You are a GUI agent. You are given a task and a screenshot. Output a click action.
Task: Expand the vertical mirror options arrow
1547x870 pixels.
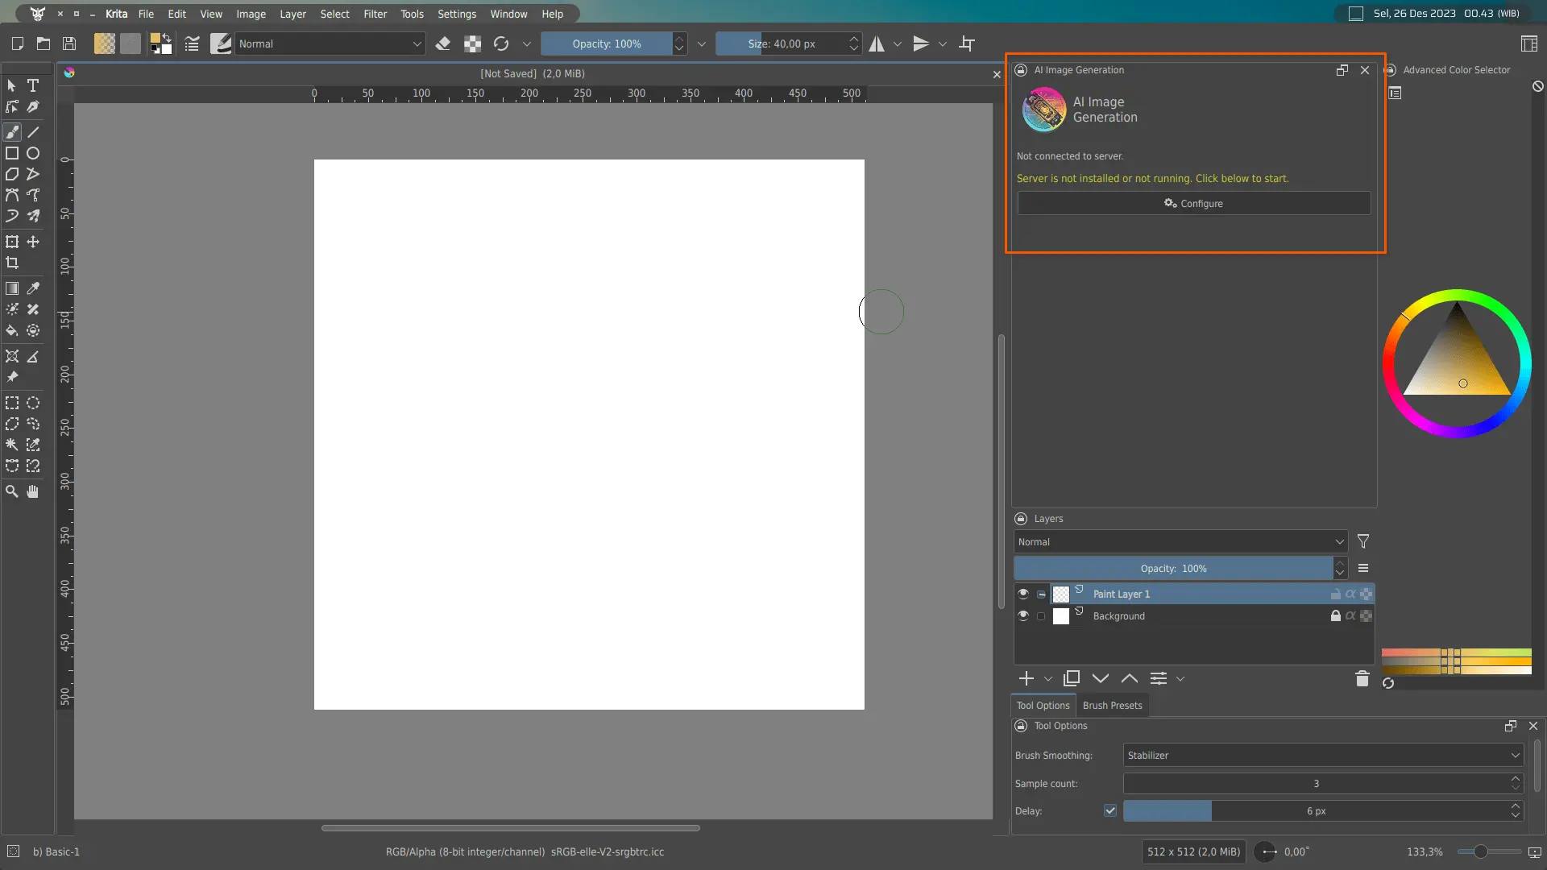coord(943,44)
